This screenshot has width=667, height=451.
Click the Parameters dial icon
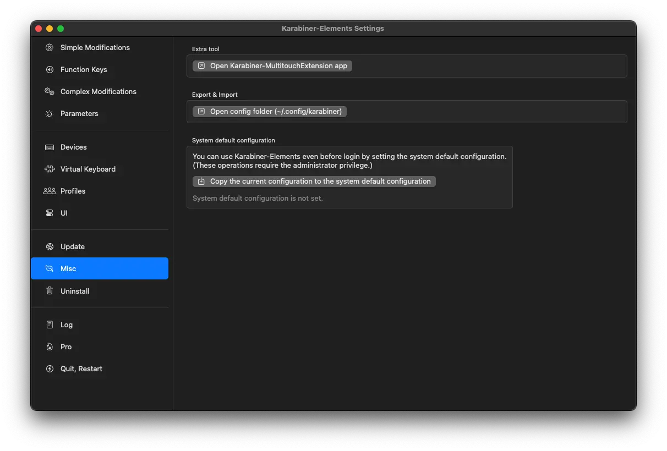coord(50,113)
